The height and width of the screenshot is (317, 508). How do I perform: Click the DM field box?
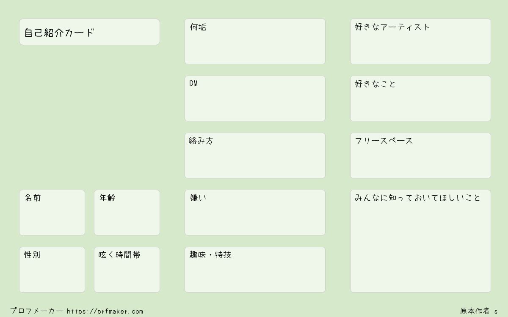(255, 98)
